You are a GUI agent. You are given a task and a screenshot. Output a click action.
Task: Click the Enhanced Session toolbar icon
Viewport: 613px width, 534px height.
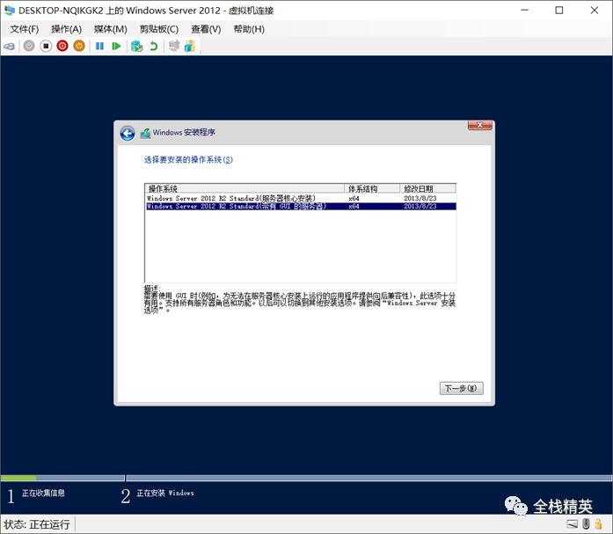174,46
